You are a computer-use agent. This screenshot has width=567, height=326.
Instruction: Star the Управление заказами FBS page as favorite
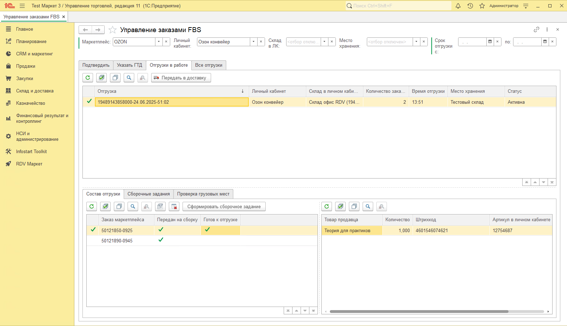coord(112,30)
